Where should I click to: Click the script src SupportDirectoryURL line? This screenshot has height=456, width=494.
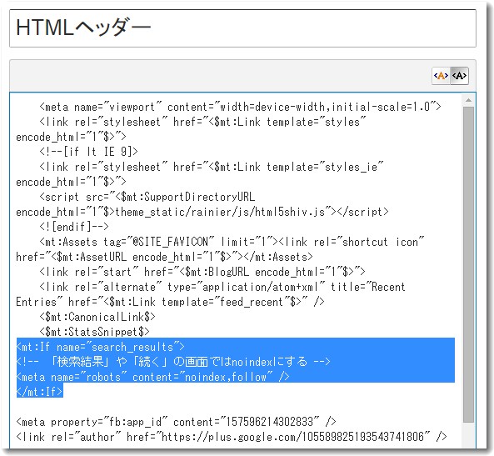pos(147,197)
